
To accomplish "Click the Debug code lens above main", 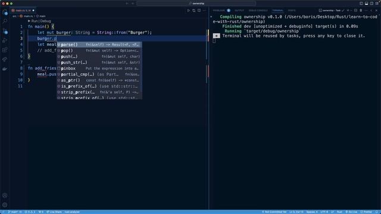I will pyautogui.click(x=45, y=21).
